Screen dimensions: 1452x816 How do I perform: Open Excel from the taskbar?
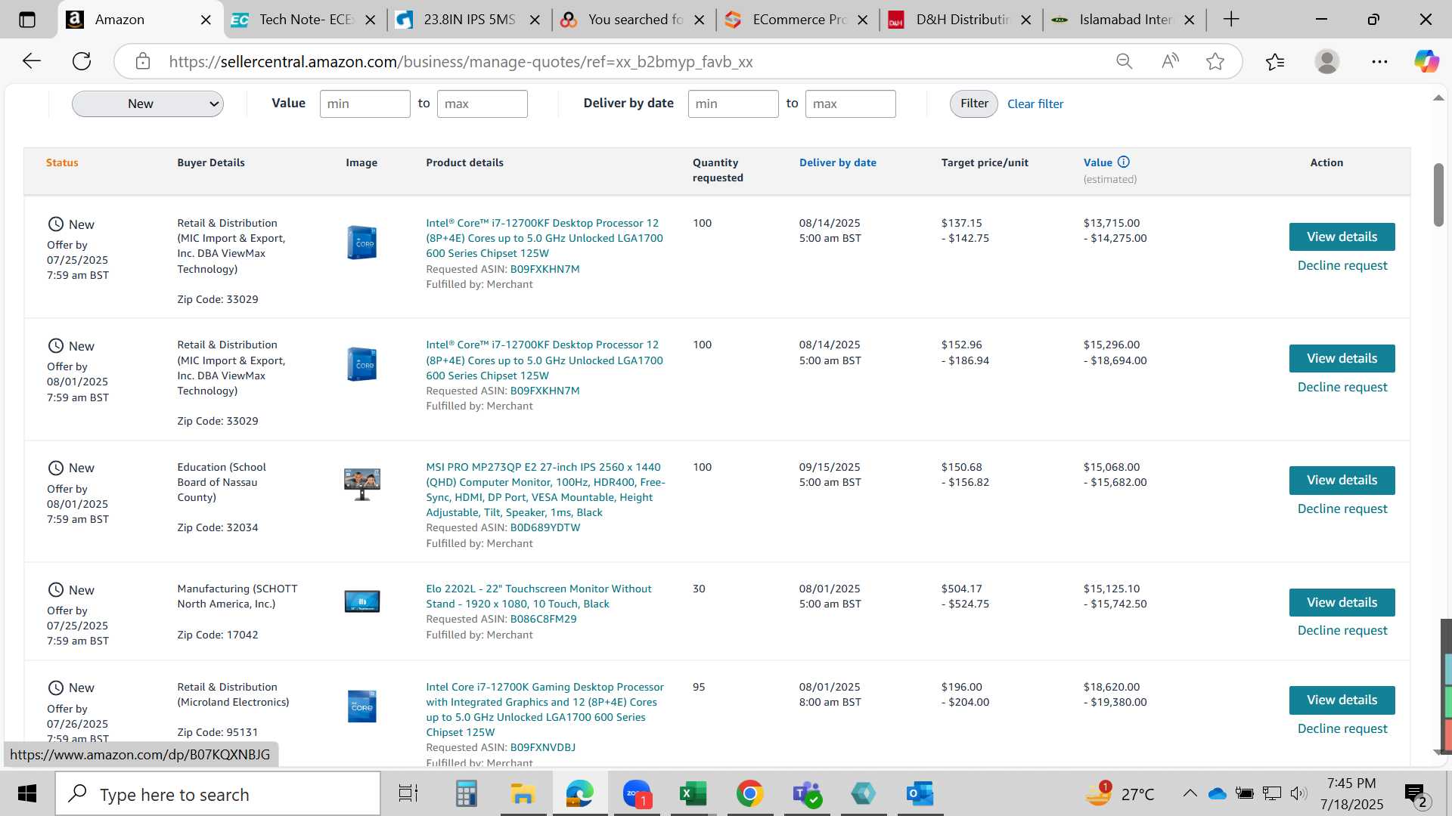coord(693,793)
